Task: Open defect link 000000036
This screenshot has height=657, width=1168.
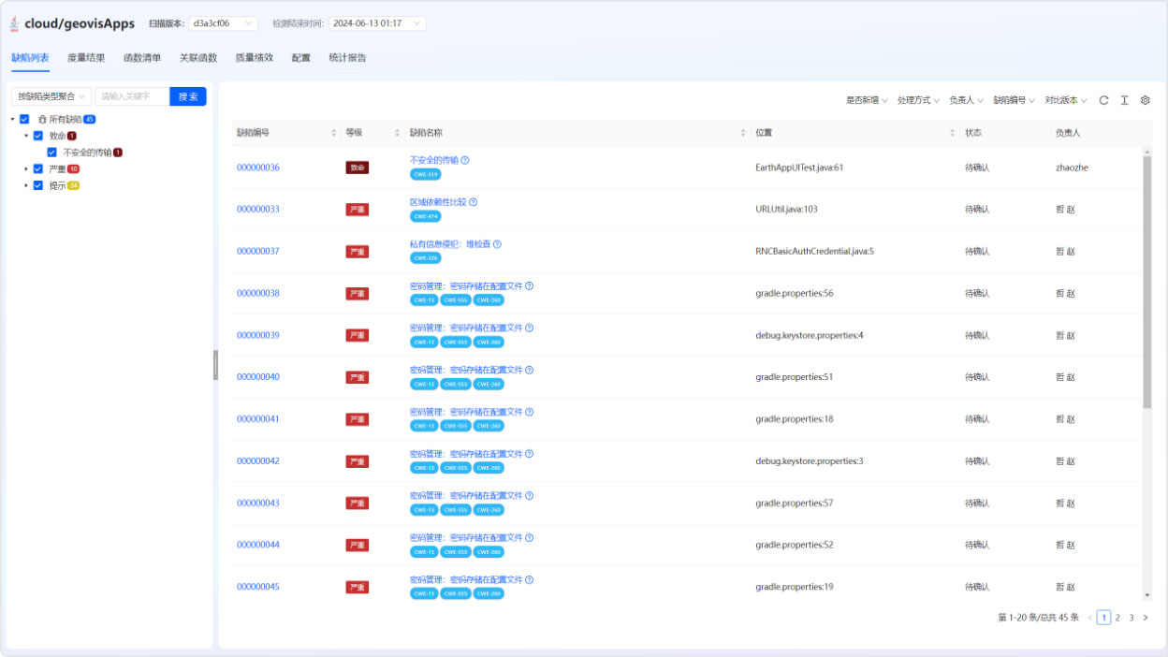Action: click(x=258, y=168)
